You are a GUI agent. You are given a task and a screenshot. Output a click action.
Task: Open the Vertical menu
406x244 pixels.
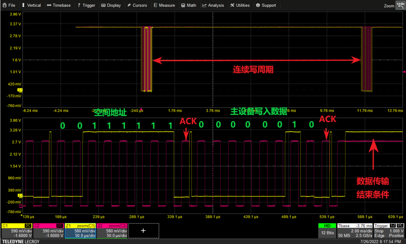[x=31, y=5]
